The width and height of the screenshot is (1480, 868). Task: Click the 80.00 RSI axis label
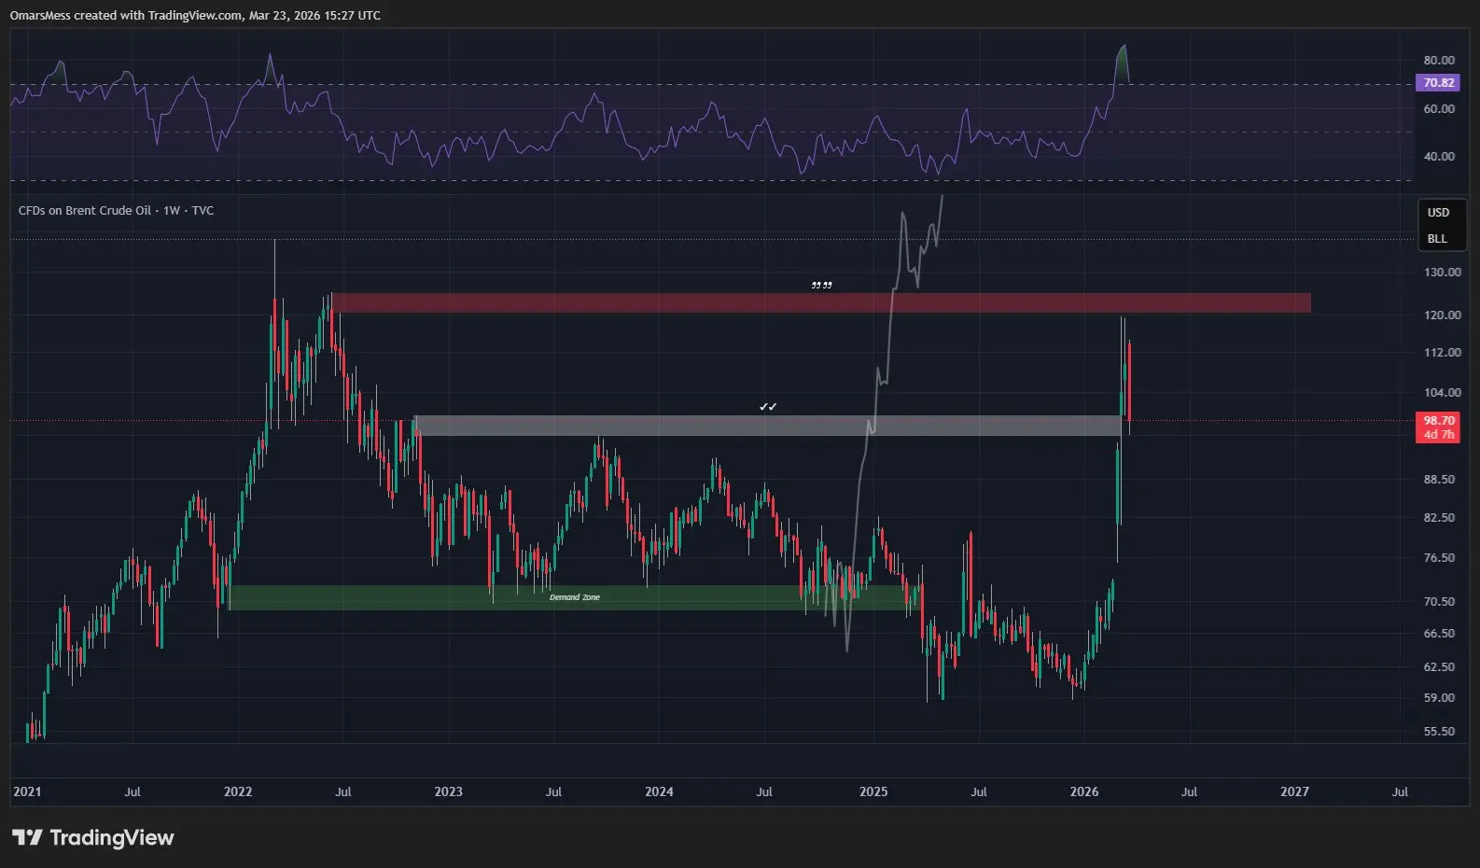[x=1438, y=61]
